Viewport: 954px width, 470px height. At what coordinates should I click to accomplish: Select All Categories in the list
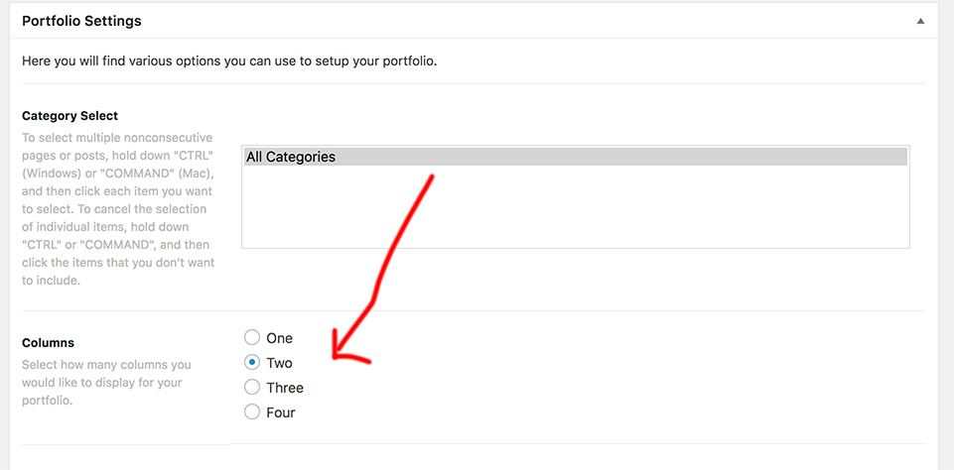pyautogui.click(x=291, y=157)
